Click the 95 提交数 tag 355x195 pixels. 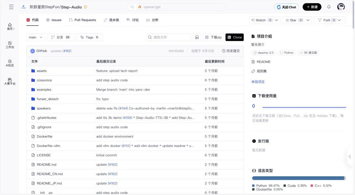coord(308,53)
